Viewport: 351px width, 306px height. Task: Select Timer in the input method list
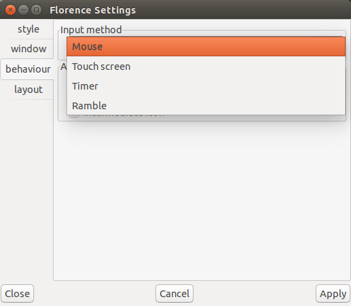[206, 86]
